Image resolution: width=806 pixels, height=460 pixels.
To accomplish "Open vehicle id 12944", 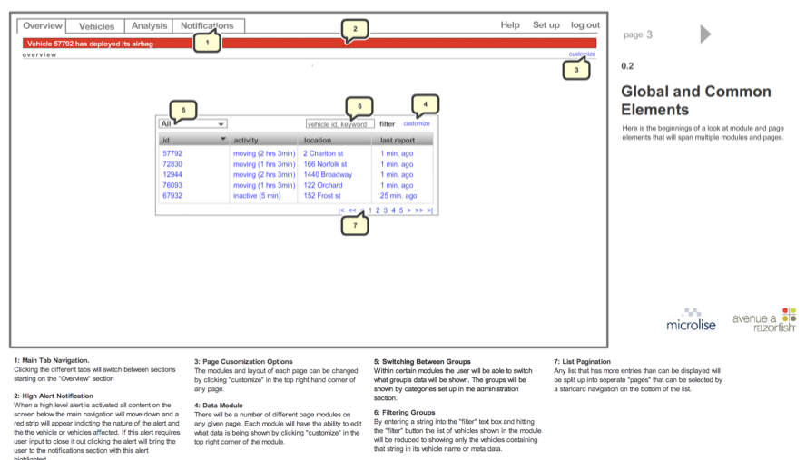I will 172,175.
